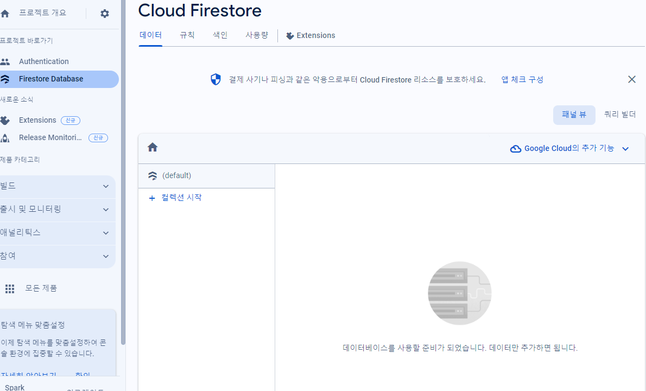Viewport: 646px width, 391px height.
Task: Open project overview home icon
Action: click(x=5, y=14)
